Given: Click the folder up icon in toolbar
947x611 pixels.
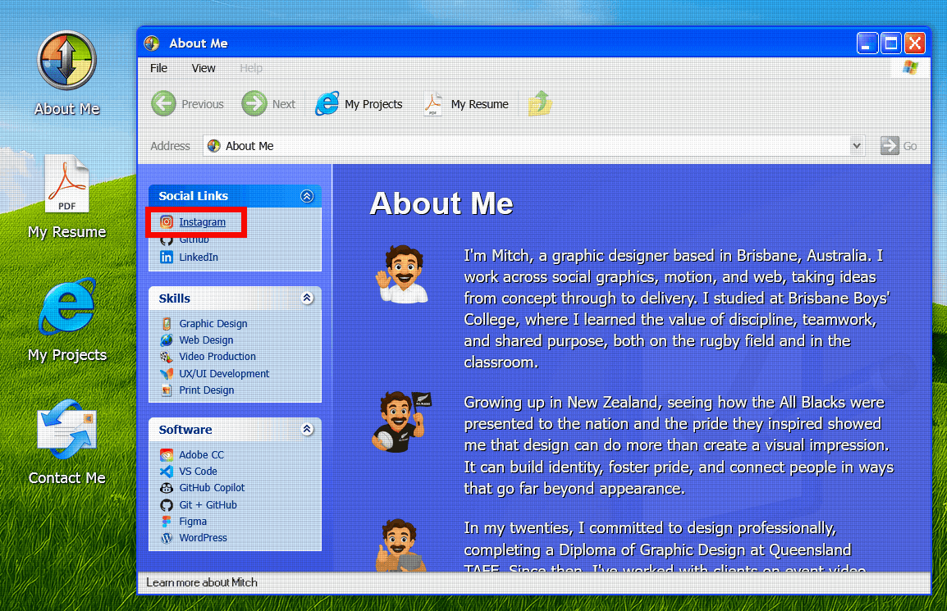Looking at the screenshot, I should tap(540, 104).
